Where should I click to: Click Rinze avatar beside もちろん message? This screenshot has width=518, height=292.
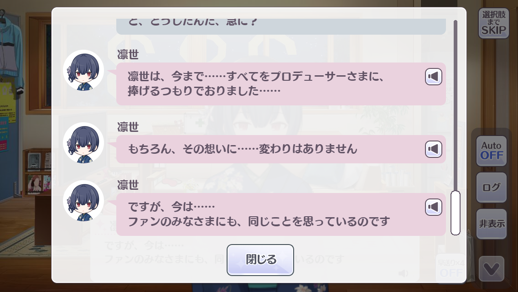pos(83,142)
